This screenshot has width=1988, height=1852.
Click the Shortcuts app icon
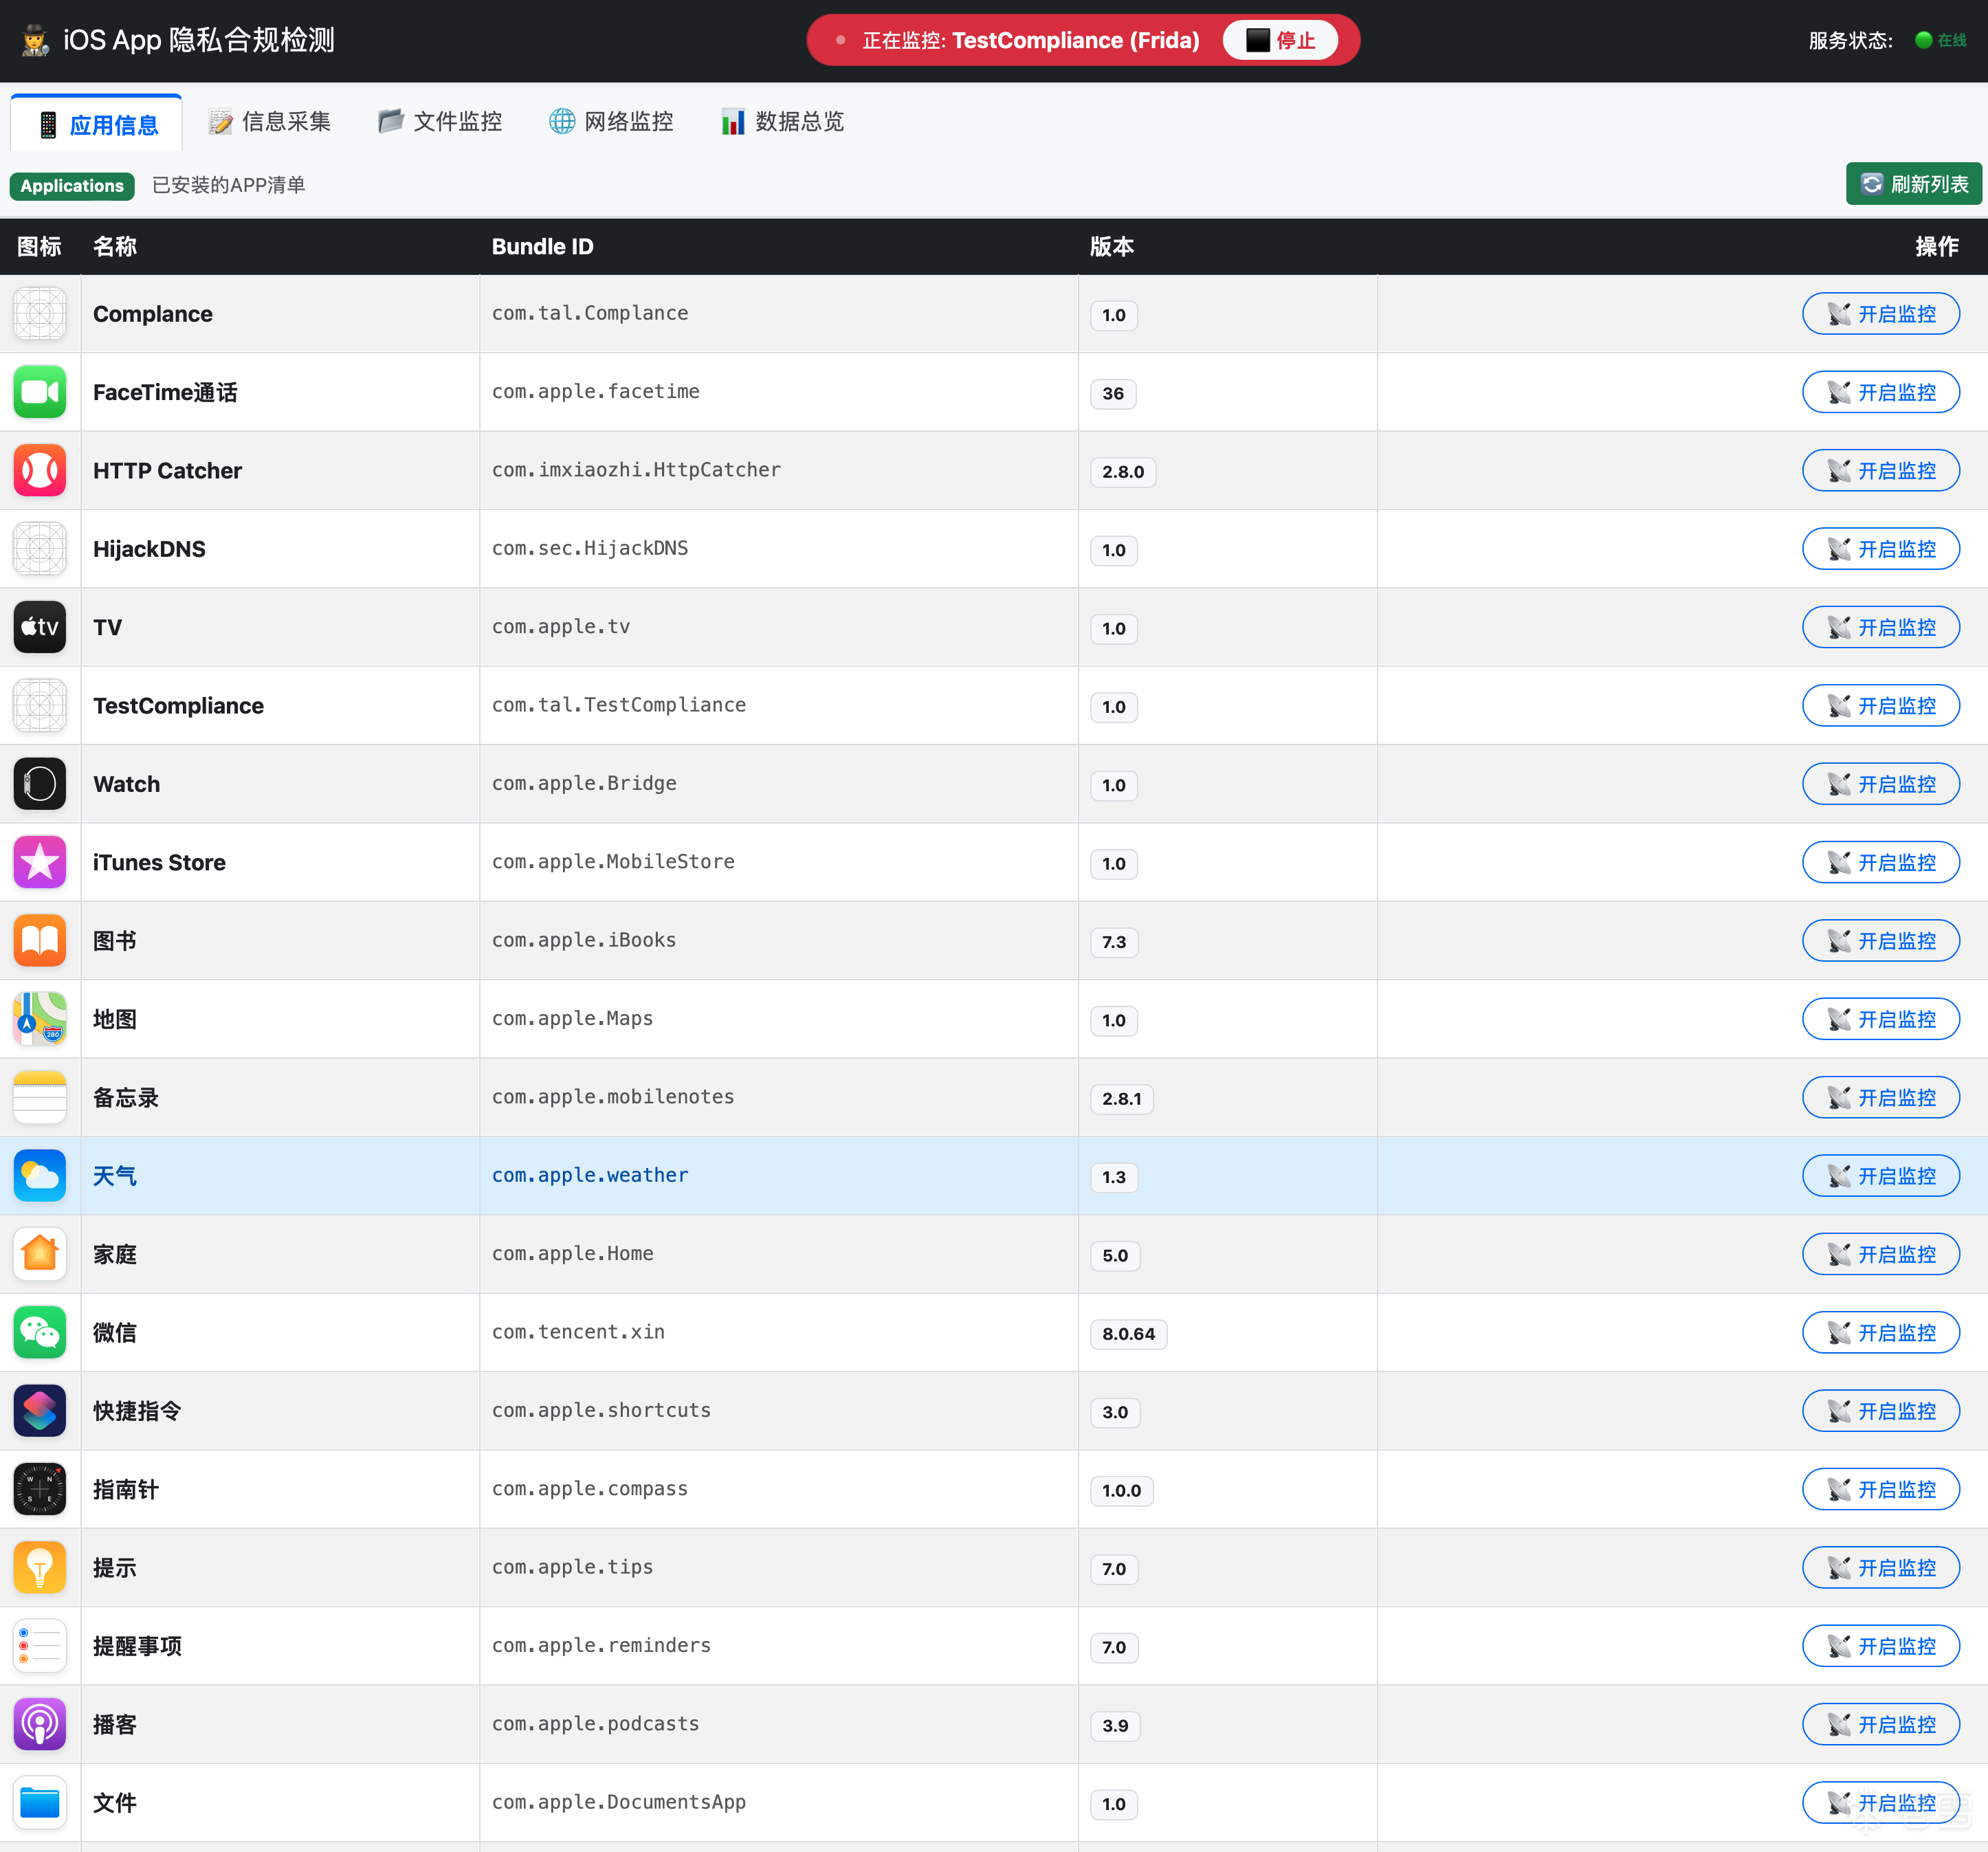point(39,1410)
